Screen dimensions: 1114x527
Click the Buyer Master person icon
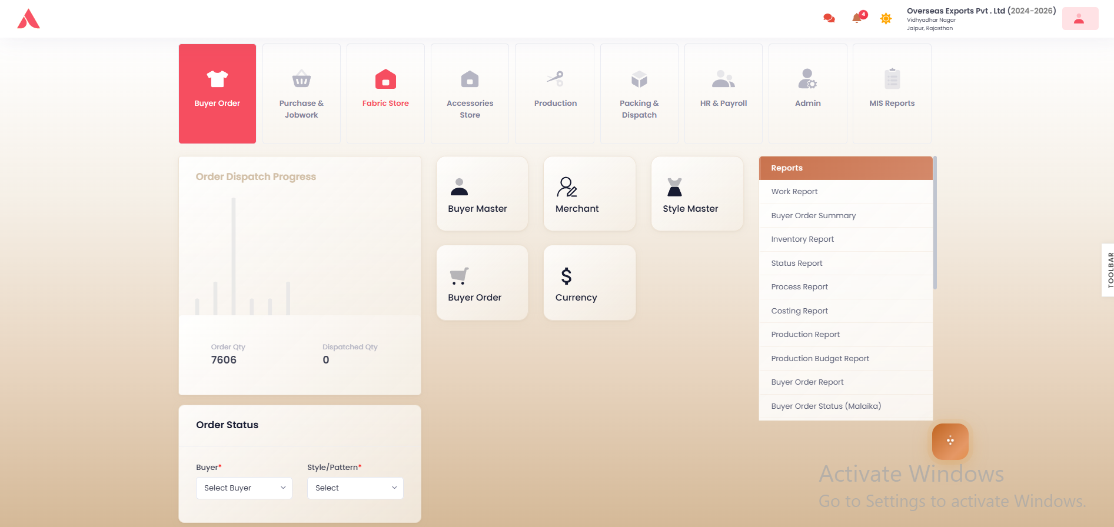pos(459,187)
